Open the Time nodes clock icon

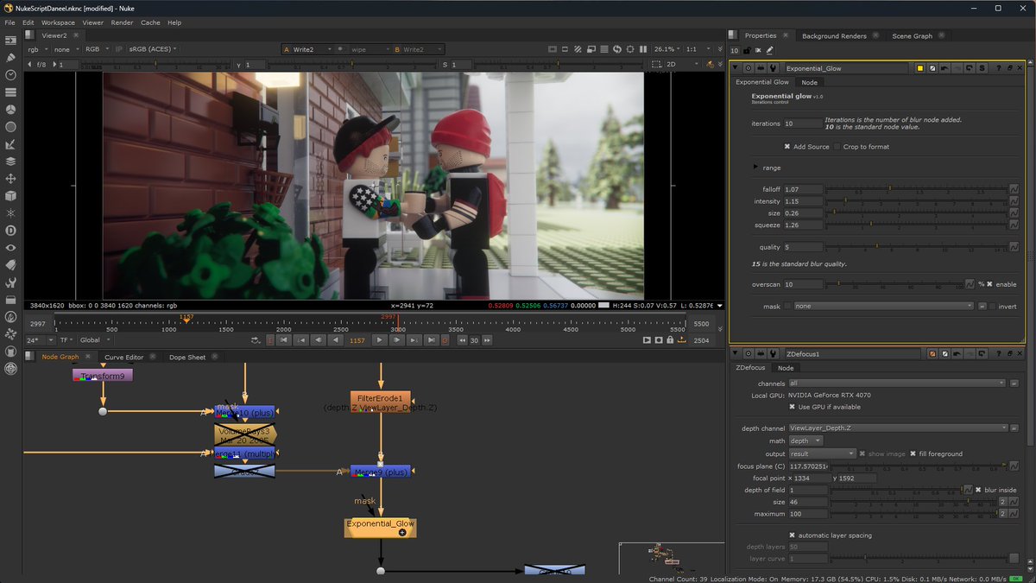point(10,75)
